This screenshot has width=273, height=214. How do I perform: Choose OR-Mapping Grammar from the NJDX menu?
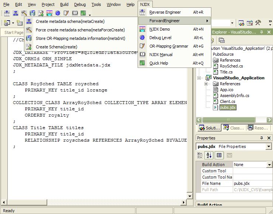[x=174, y=46]
